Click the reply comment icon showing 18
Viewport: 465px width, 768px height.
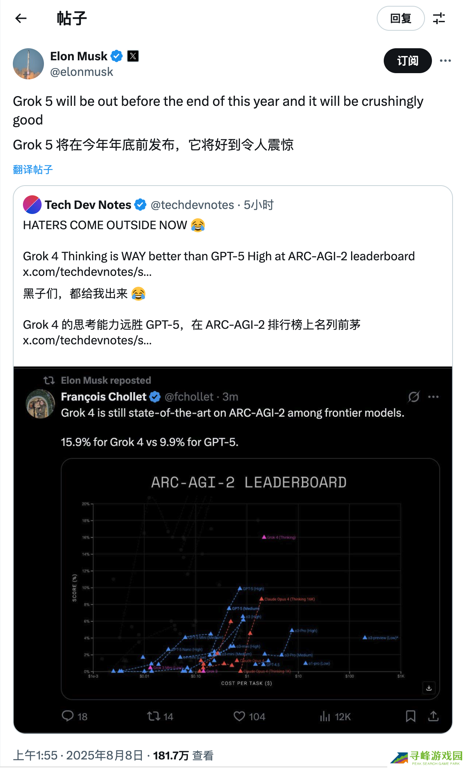(x=68, y=716)
